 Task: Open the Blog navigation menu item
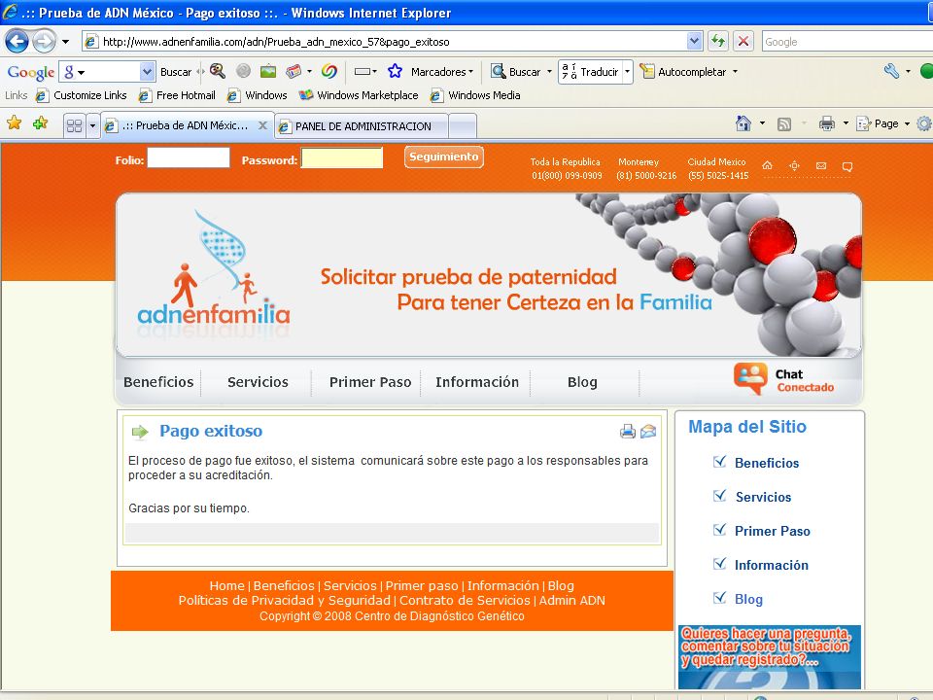[582, 382]
